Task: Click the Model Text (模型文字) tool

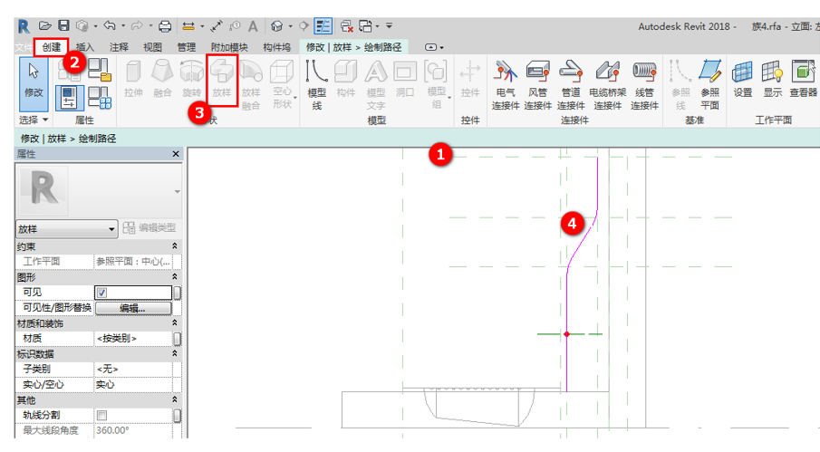Action: pos(375,83)
